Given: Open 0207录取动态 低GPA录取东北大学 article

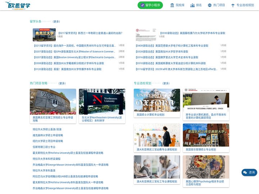Looking at the screenshot, I should (74, 51).
